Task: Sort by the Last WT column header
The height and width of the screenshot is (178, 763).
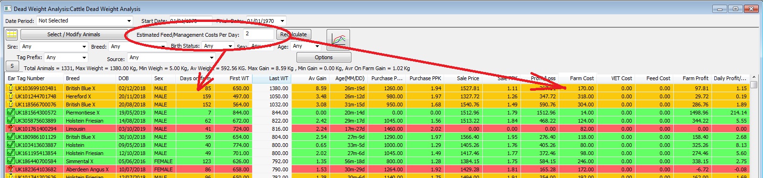Action: click(271, 78)
